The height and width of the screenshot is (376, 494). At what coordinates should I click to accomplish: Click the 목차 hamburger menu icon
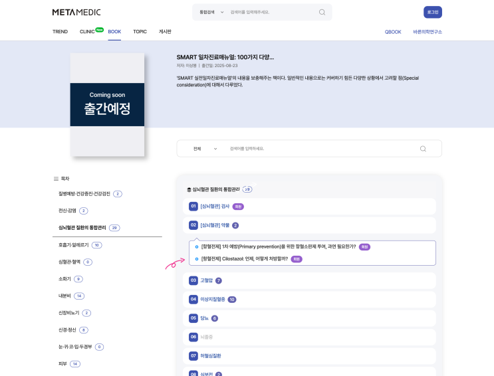pos(56,179)
